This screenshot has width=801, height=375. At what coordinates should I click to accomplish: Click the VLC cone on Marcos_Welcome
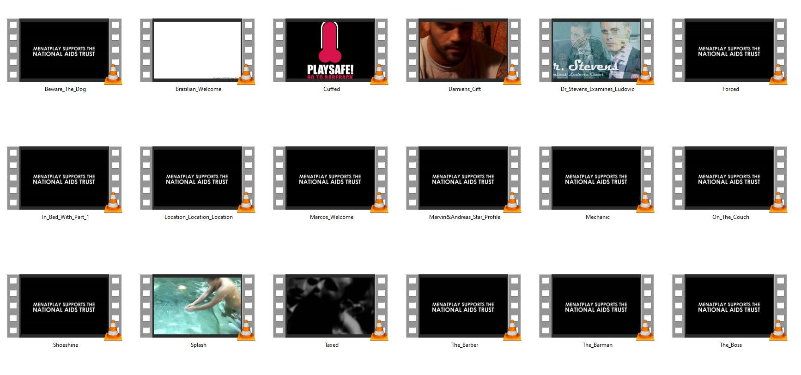coord(379,202)
